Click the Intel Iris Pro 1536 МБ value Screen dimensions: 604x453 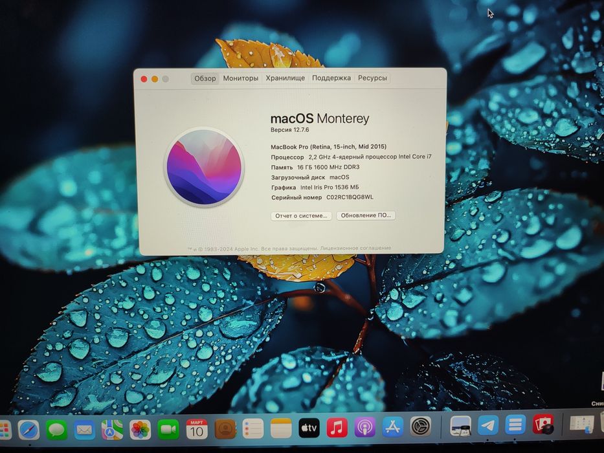(x=330, y=187)
